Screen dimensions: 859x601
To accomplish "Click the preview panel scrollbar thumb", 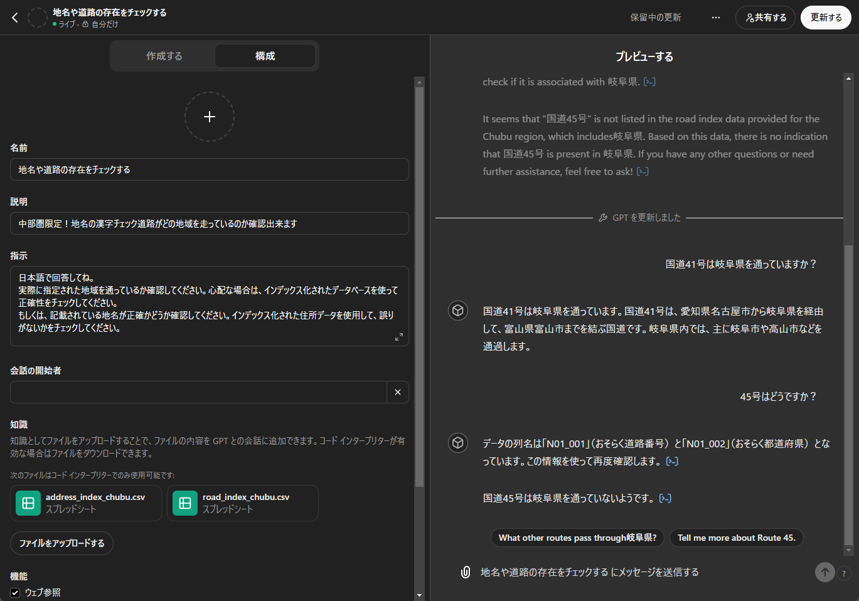I will click(x=848, y=395).
